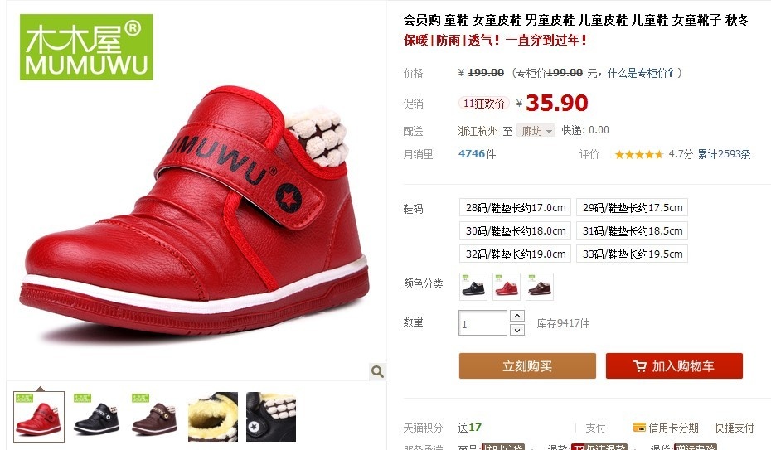This screenshot has width=771, height=450.
Task: Click the credit card 信用卡分期 icon
Action: (x=639, y=428)
